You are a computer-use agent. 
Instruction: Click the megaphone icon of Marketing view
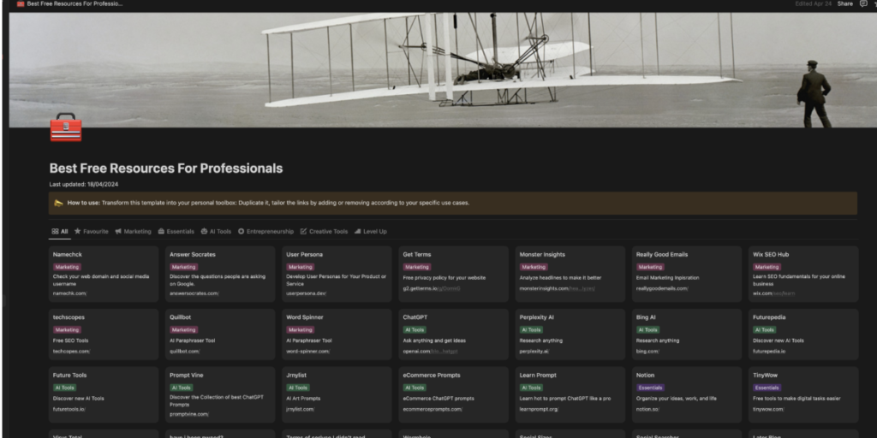point(118,231)
